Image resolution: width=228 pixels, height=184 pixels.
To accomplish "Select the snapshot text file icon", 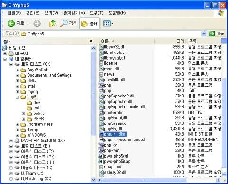I will pyautogui.click(x=101, y=167).
